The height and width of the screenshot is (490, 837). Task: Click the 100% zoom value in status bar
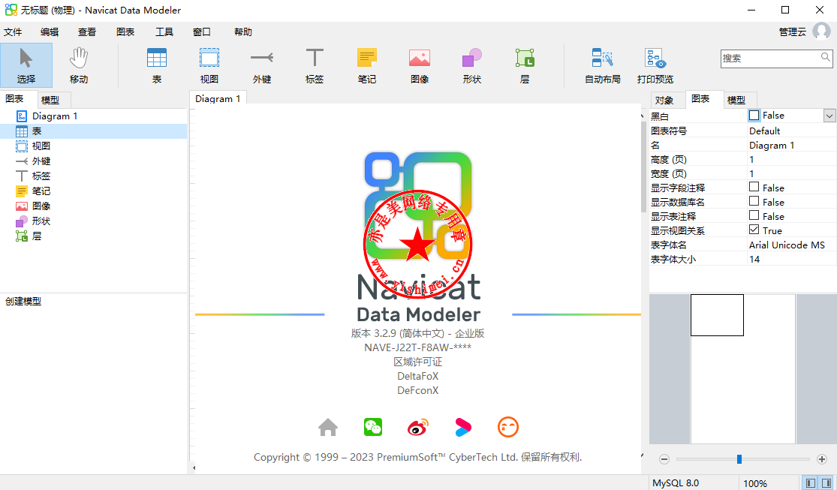(x=754, y=483)
